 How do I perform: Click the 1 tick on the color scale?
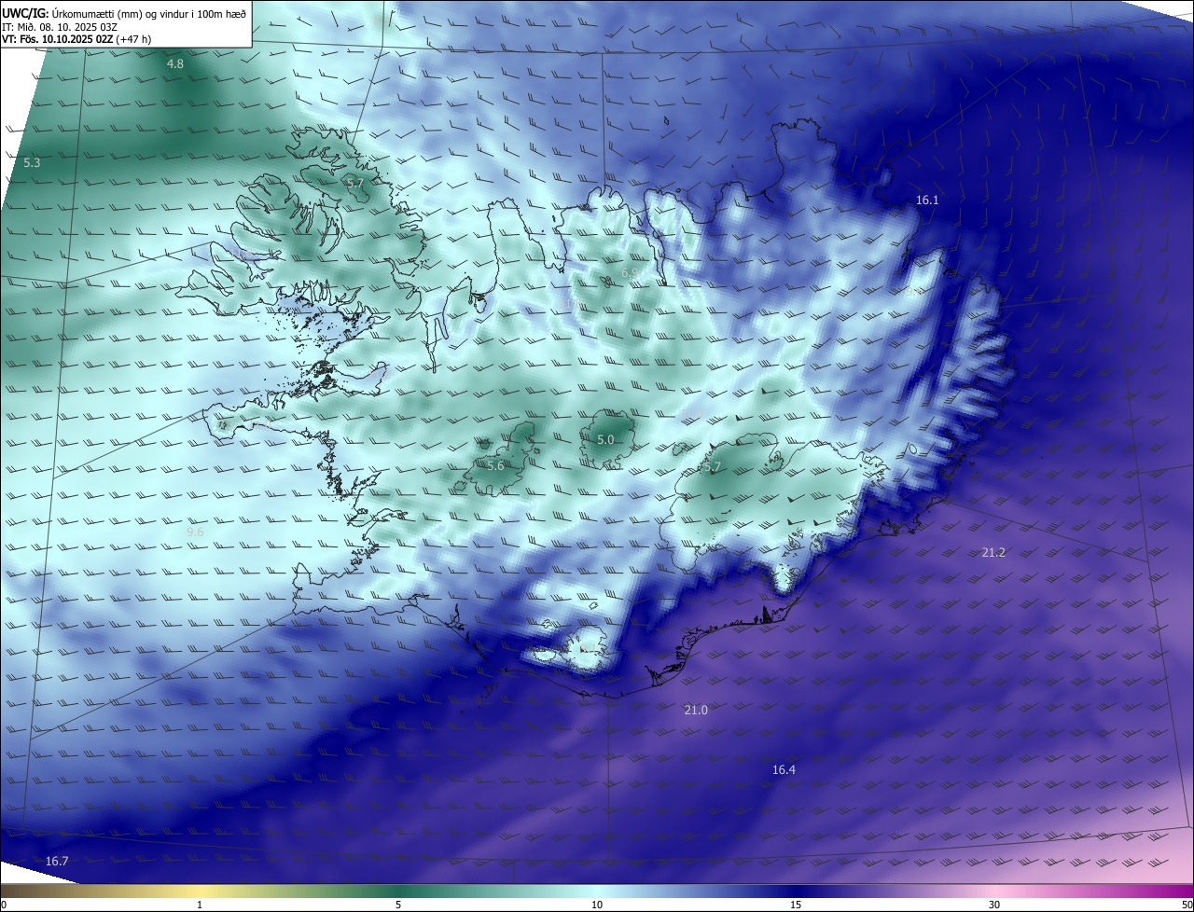point(200,905)
